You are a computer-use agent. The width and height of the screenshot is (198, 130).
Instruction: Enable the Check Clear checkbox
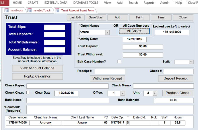28,92
